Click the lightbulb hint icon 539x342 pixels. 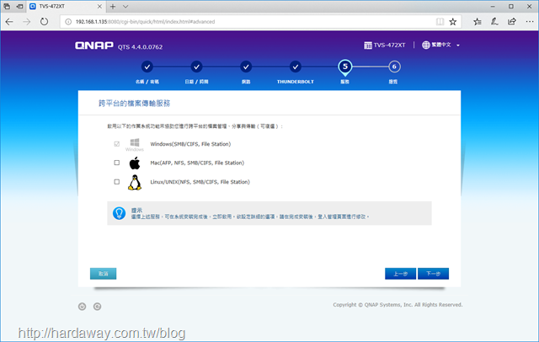point(120,213)
